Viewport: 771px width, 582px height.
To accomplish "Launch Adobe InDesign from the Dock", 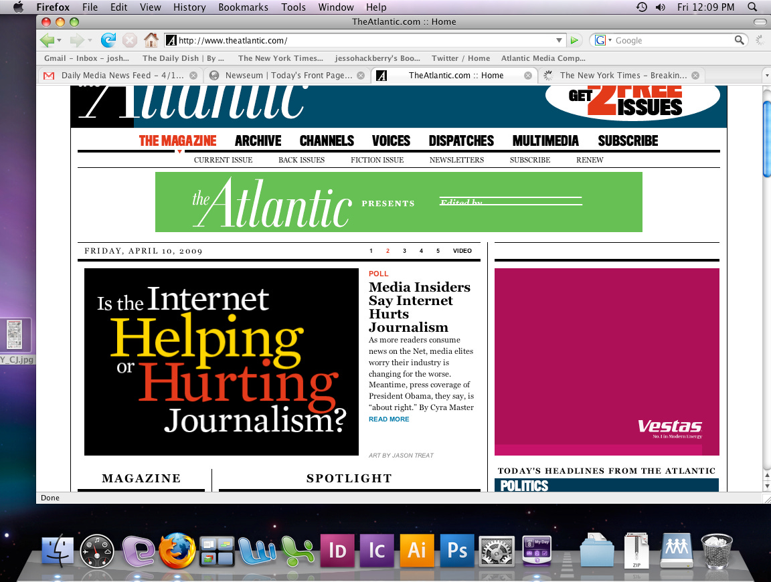I will coord(337,551).
